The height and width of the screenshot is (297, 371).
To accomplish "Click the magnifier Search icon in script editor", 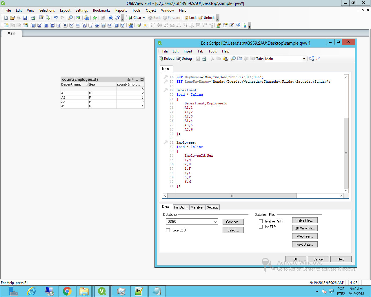I will coord(233,59).
